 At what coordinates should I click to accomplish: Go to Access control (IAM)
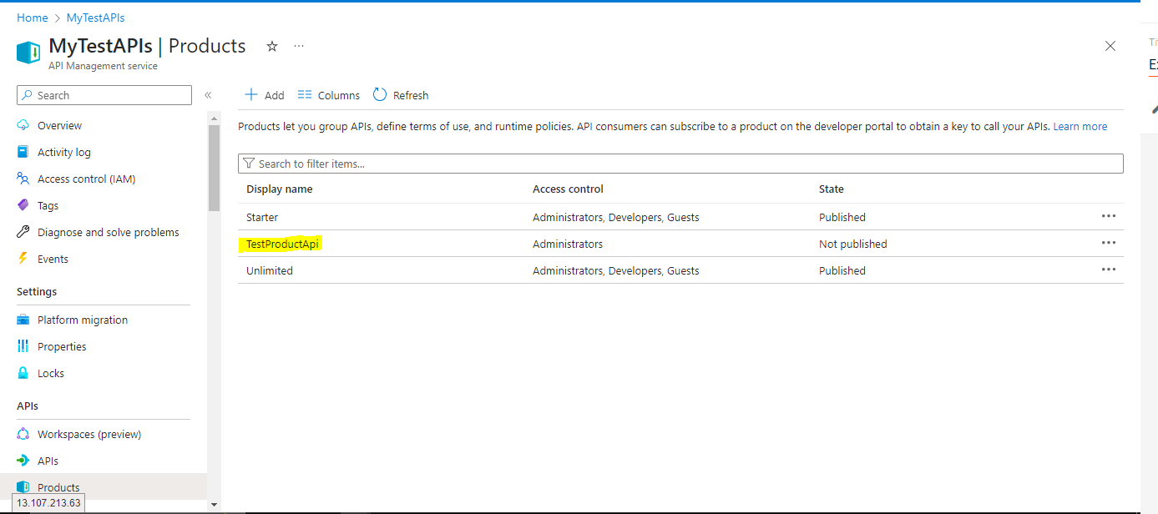point(86,179)
